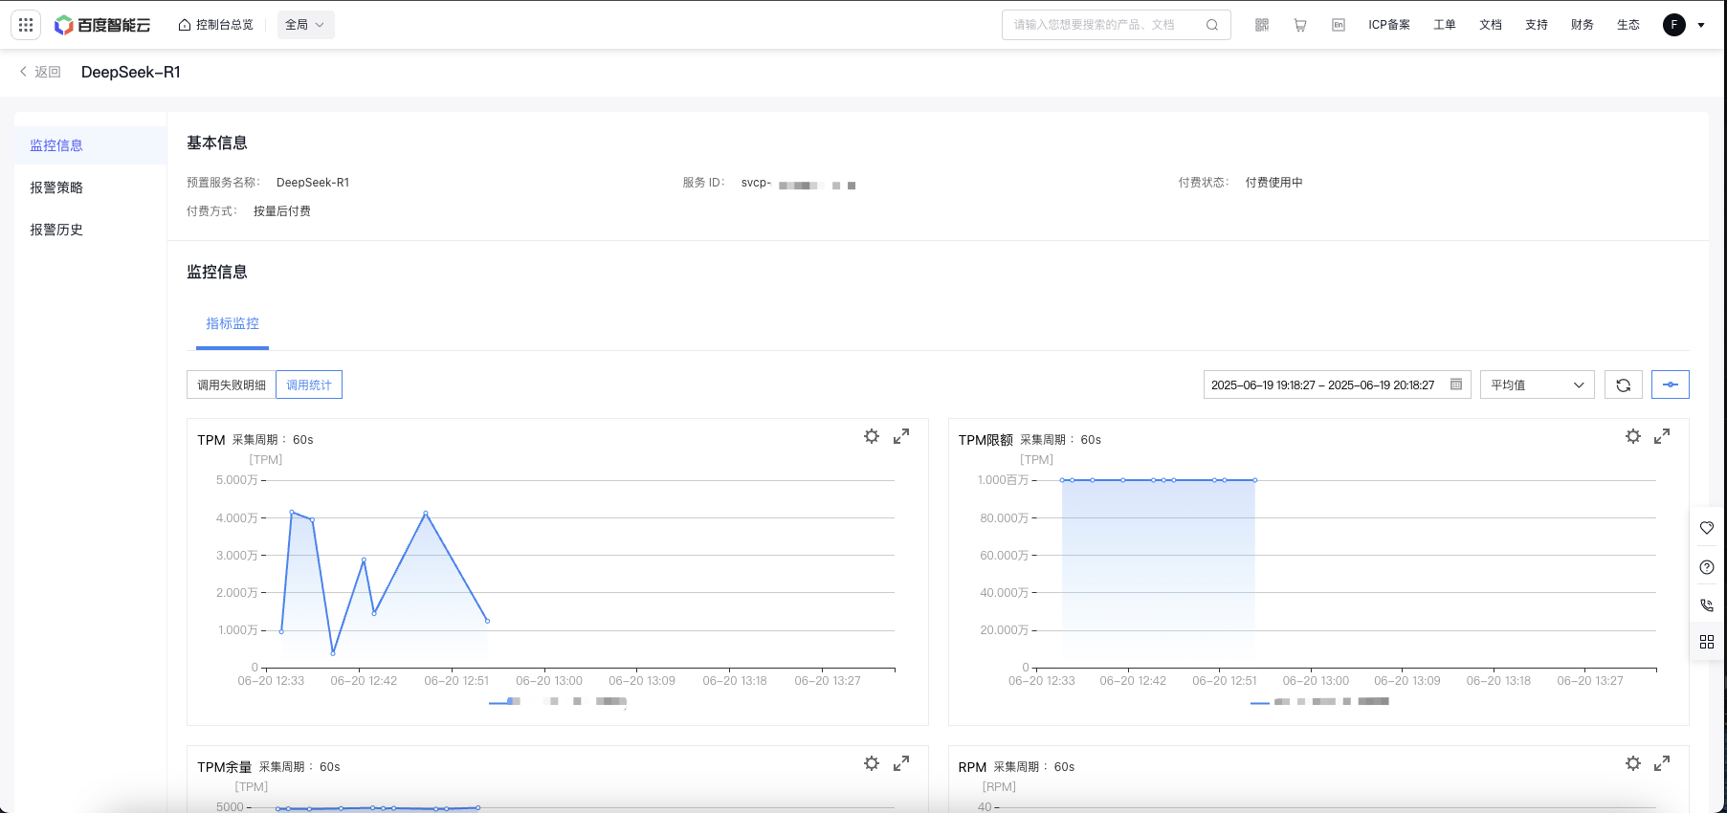The image size is (1727, 813).
Task: Open 控制台总览 console overview
Action: (x=216, y=25)
